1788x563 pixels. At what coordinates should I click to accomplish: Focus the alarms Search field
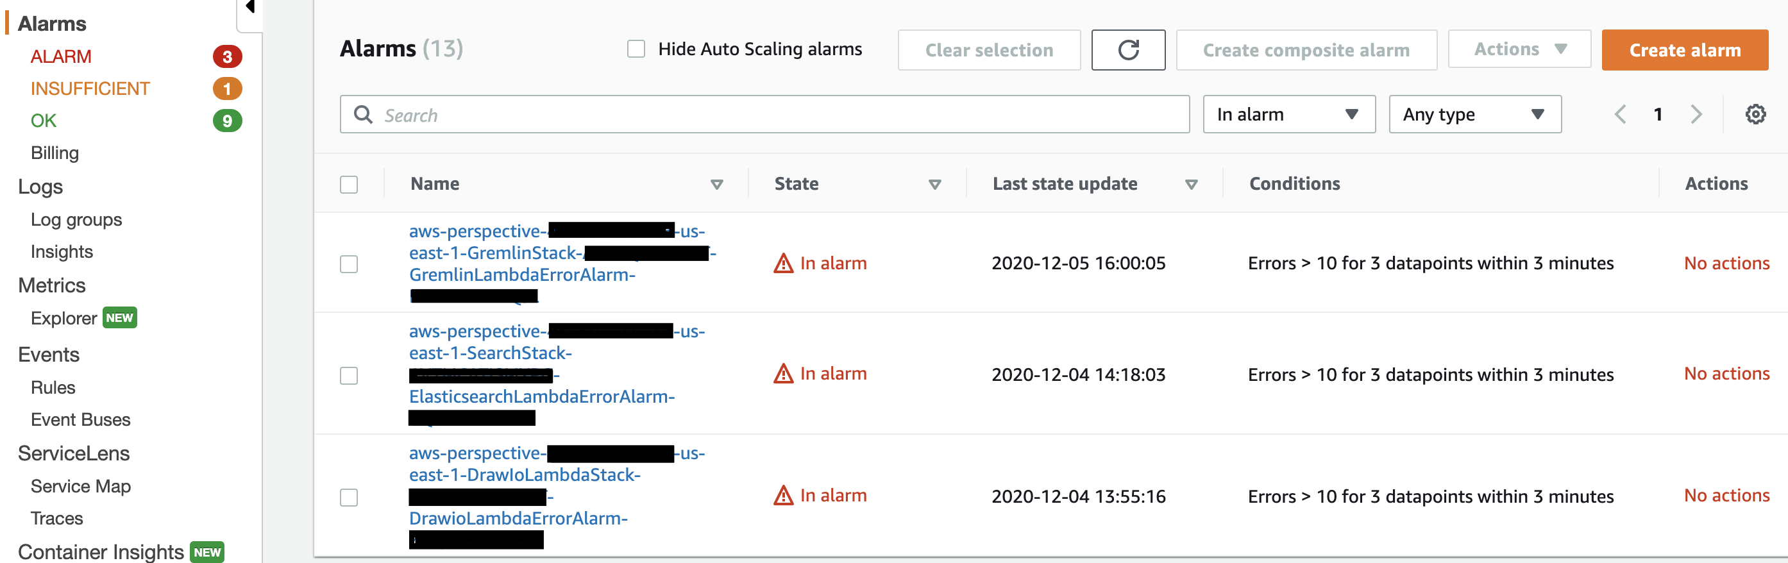(764, 115)
